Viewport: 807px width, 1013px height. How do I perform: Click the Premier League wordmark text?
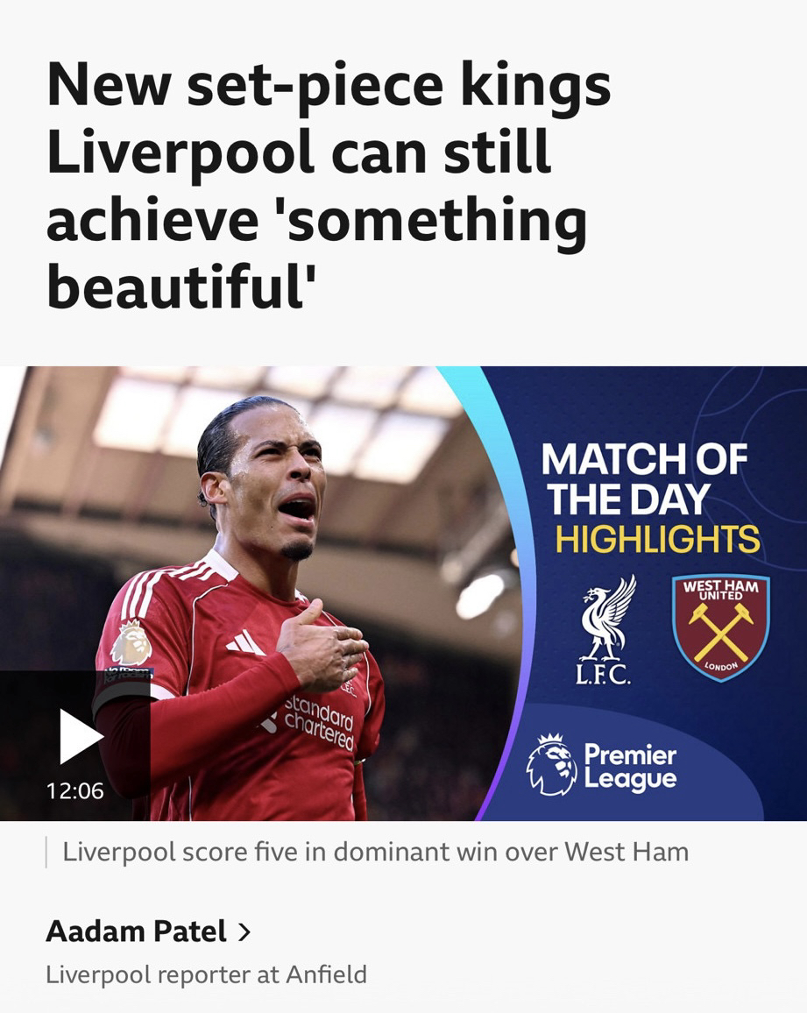tap(630, 766)
